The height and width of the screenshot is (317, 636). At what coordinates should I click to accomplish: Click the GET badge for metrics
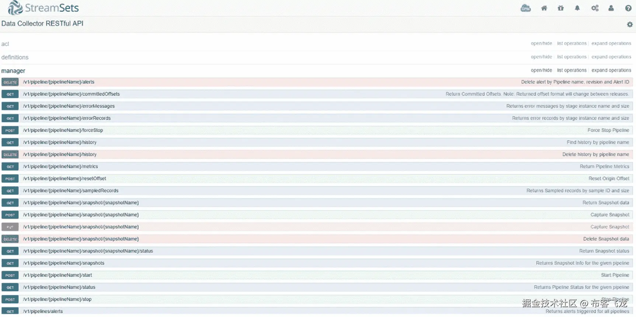coord(10,167)
